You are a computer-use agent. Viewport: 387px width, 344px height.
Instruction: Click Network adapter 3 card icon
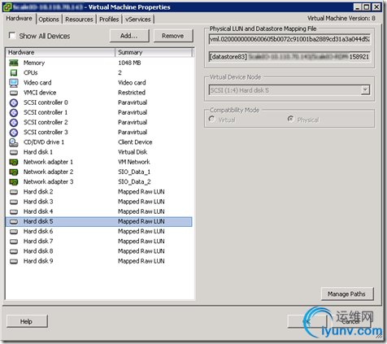click(x=14, y=182)
